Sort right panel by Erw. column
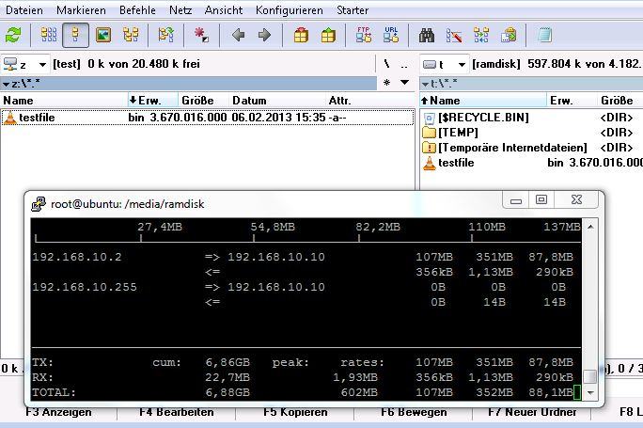 (572, 101)
